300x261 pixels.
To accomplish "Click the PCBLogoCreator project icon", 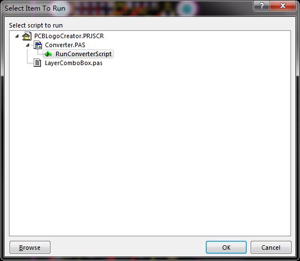I will tap(27, 36).
